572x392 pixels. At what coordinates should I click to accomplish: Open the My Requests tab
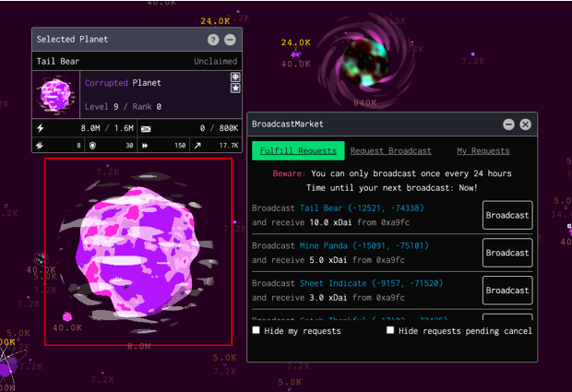483,150
